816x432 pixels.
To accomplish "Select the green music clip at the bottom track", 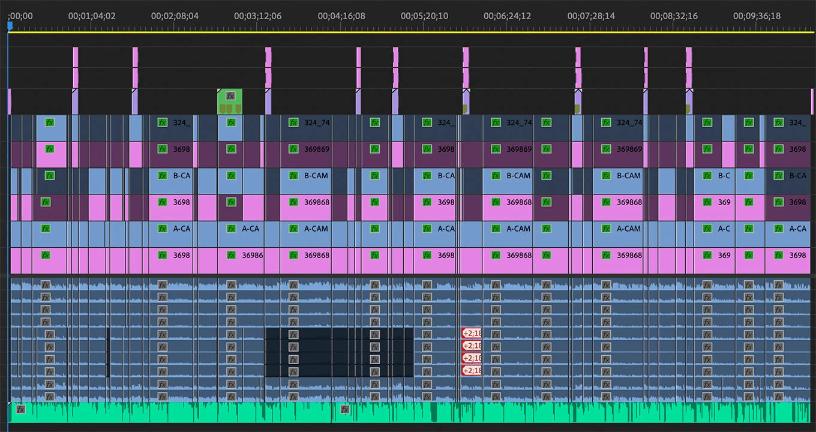I will pos(411,412).
